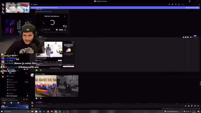Click the screen share button in voice panel

point(11,103)
